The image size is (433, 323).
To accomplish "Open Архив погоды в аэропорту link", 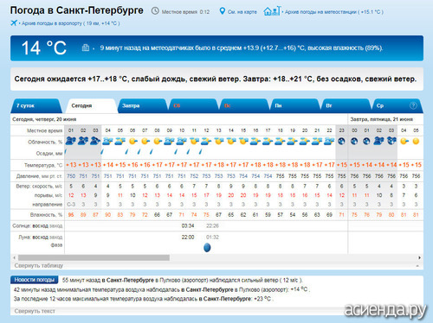I will (x=71, y=23).
